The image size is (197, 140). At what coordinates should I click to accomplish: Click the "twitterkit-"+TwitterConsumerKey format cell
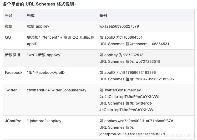click(57, 90)
